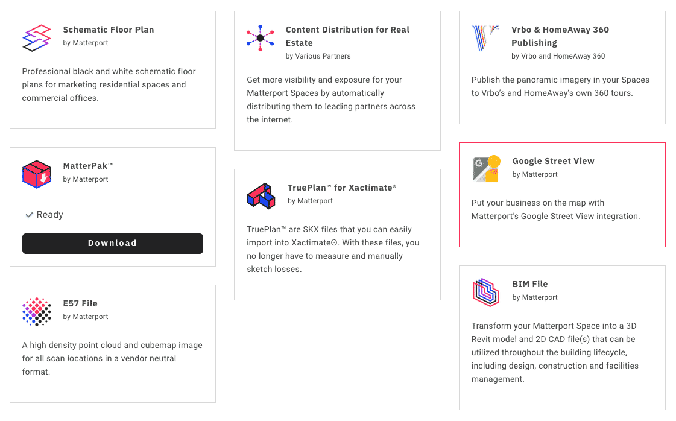Download the MatterPak bundle

[x=113, y=243]
